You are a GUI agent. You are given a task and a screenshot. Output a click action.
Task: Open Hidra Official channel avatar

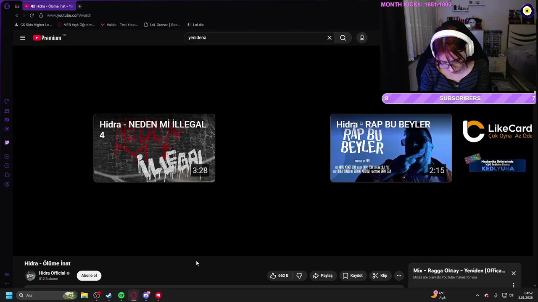point(31,276)
